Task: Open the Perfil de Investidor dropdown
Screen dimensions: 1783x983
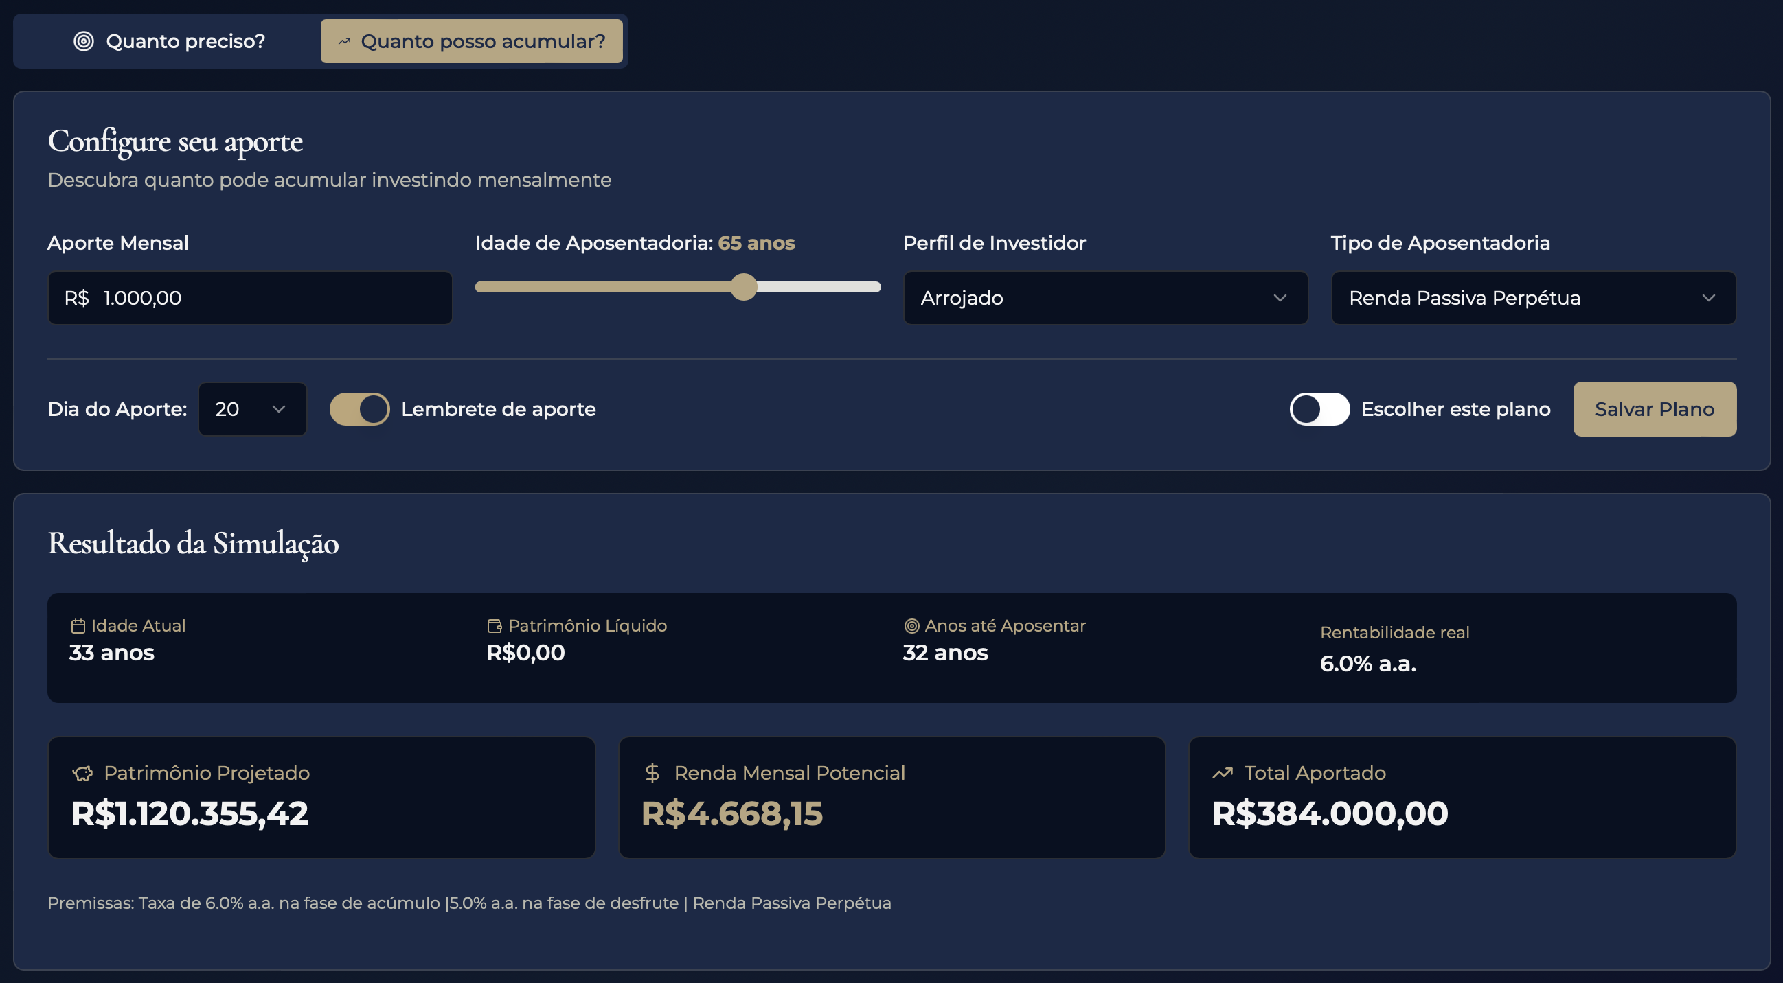Action: coord(1104,298)
